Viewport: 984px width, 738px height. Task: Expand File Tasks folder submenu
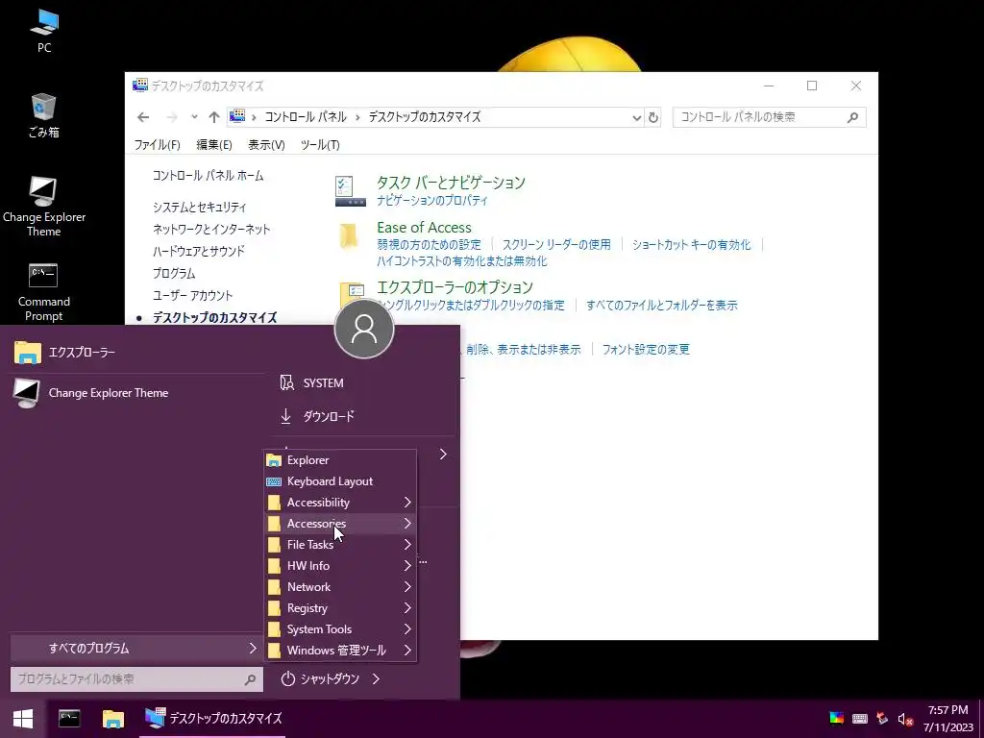(340, 545)
